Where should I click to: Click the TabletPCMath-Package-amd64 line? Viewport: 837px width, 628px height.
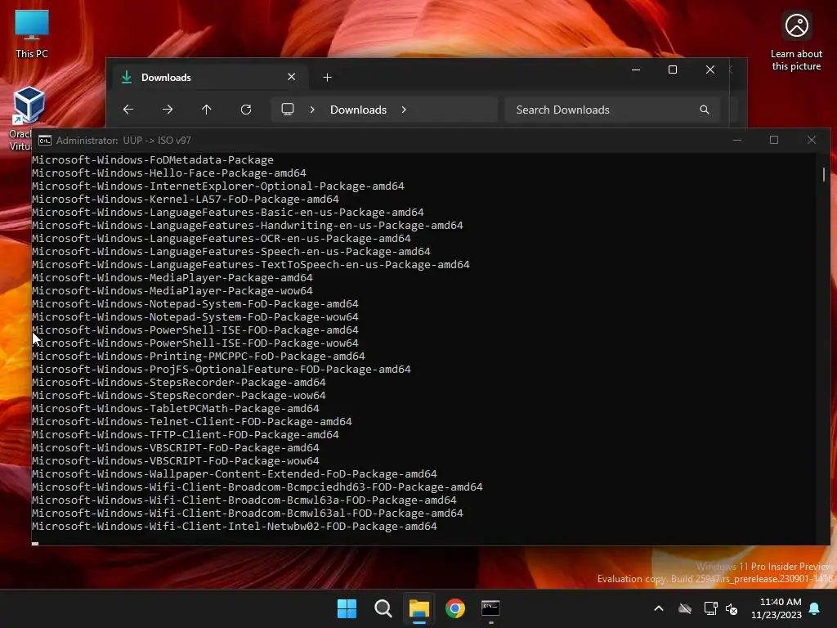pyautogui.click(x=176, y=409)
